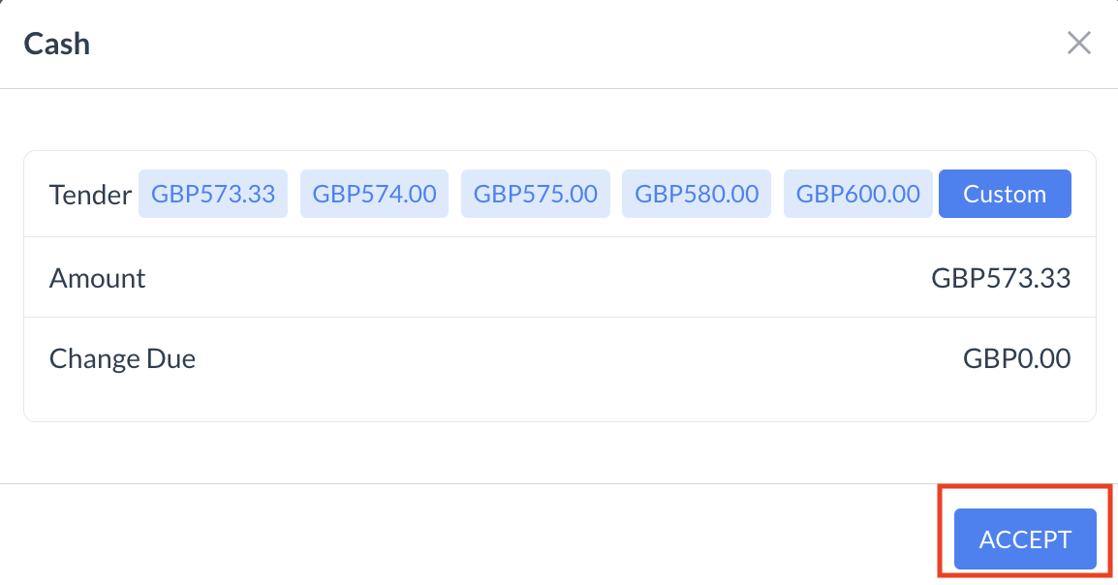Choose the GBP574.00 tender option
The width and height of the screenshot is (1118, 585).
374,194
